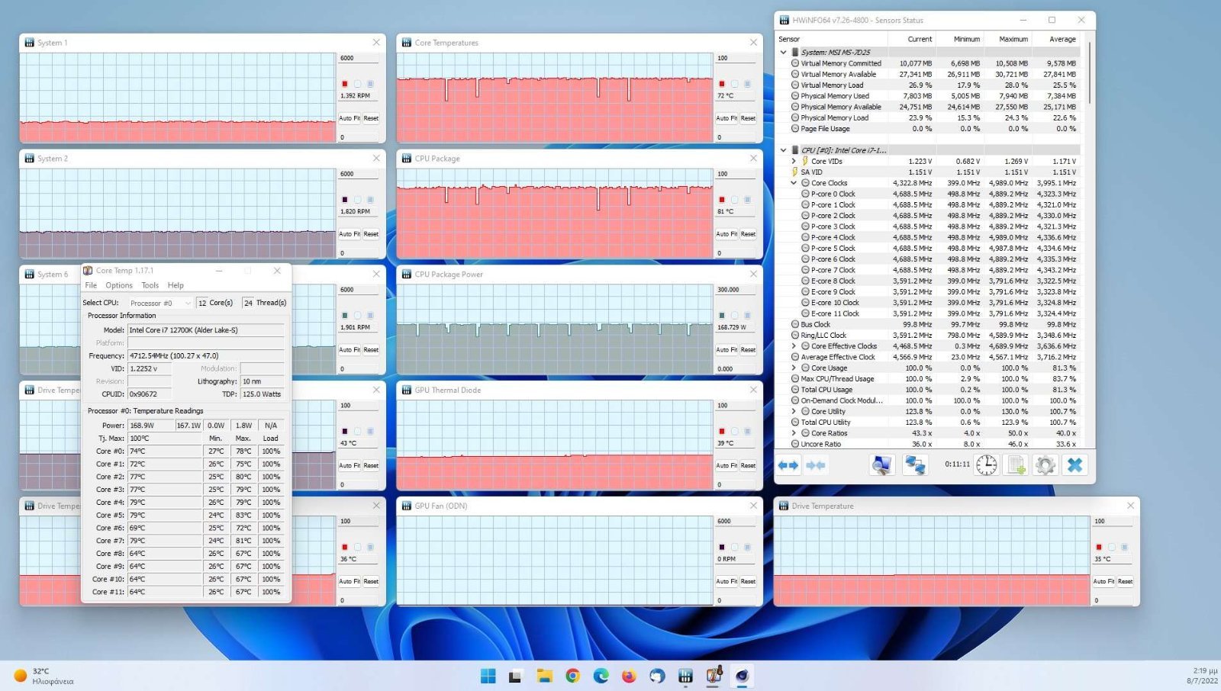Click the HWiNFO64 Sensors Status title icon

pyautogui.click(x=784, y=21)
